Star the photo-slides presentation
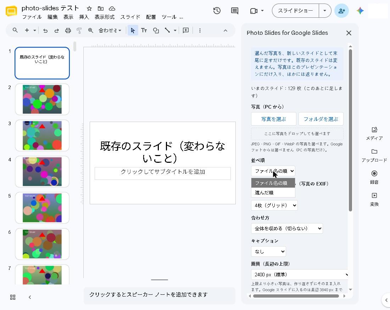Viewport: 390px width, 310px height. [89, 9]
